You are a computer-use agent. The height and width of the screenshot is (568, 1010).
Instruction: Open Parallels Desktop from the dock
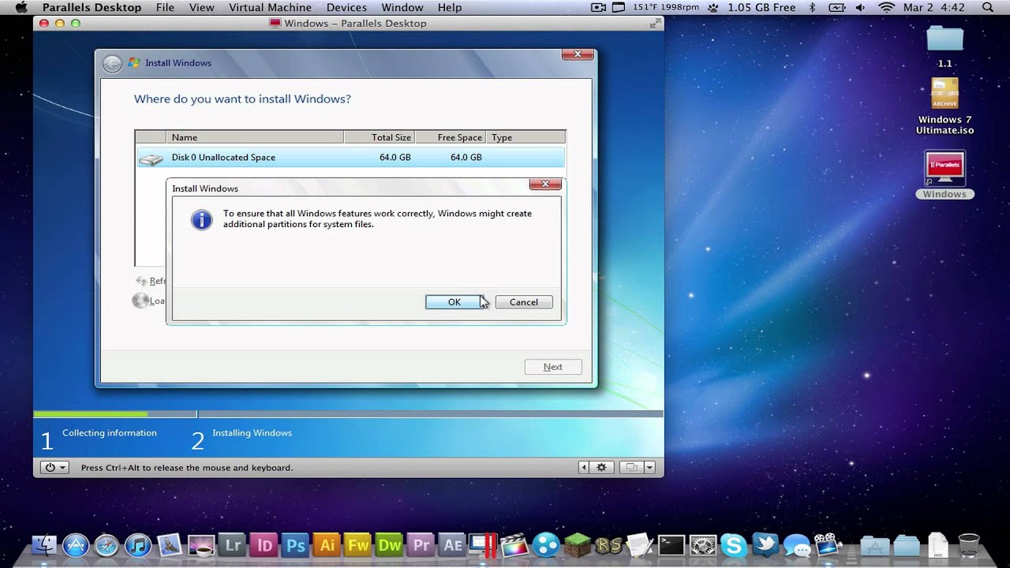[x=482, y=545]
